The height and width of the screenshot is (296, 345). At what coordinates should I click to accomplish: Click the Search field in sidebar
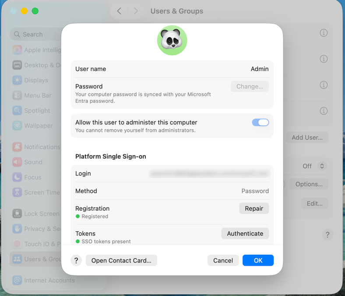pyautogui.click(x=36, y=34)
